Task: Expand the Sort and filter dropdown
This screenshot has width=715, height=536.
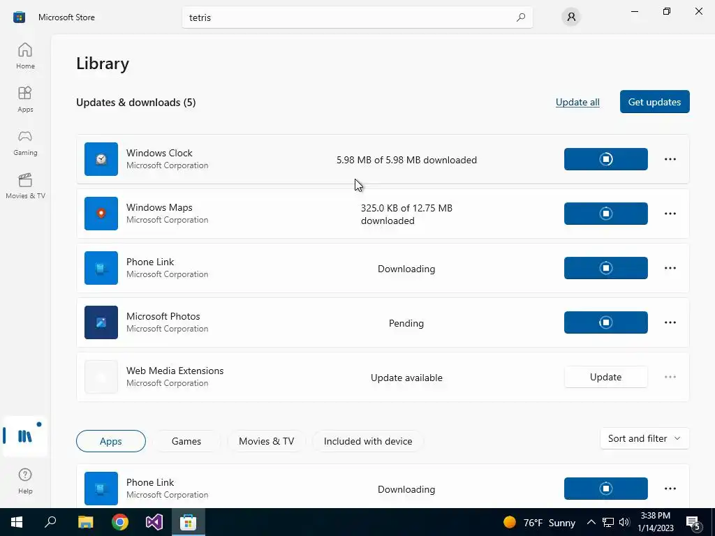Action: coord(644,438)
